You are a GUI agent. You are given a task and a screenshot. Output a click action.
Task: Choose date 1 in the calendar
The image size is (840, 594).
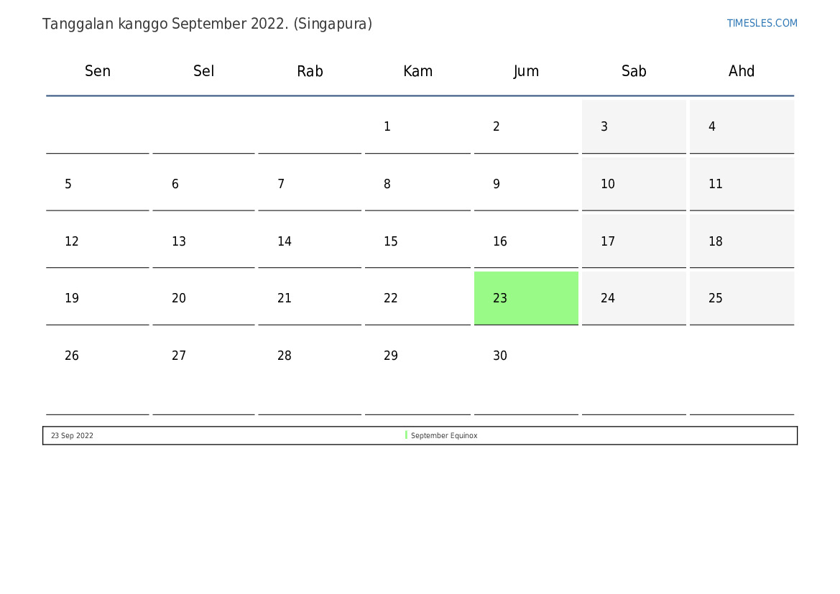tap(387, 127)
